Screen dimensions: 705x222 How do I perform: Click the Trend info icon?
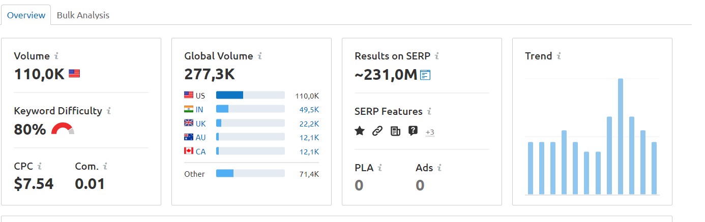[x=559, y=56]
